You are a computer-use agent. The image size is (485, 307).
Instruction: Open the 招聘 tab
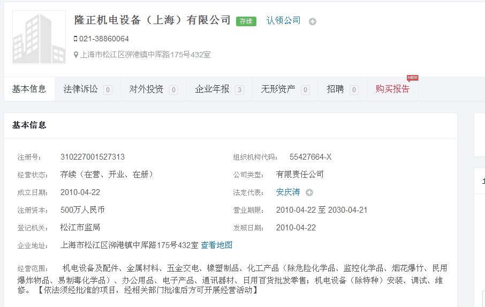[x=336, y=89]
